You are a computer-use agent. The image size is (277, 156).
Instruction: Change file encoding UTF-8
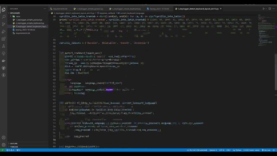click(222, 150)
